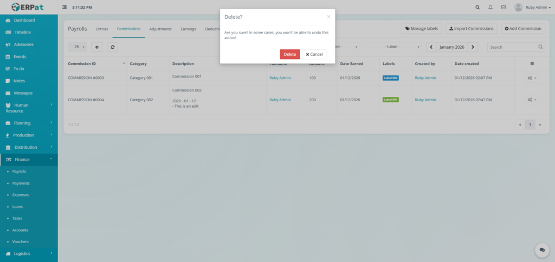Open Ruby Admin link in COMMISSION #0003 Fullname
The image size is (555, 262).
(280, 78)
